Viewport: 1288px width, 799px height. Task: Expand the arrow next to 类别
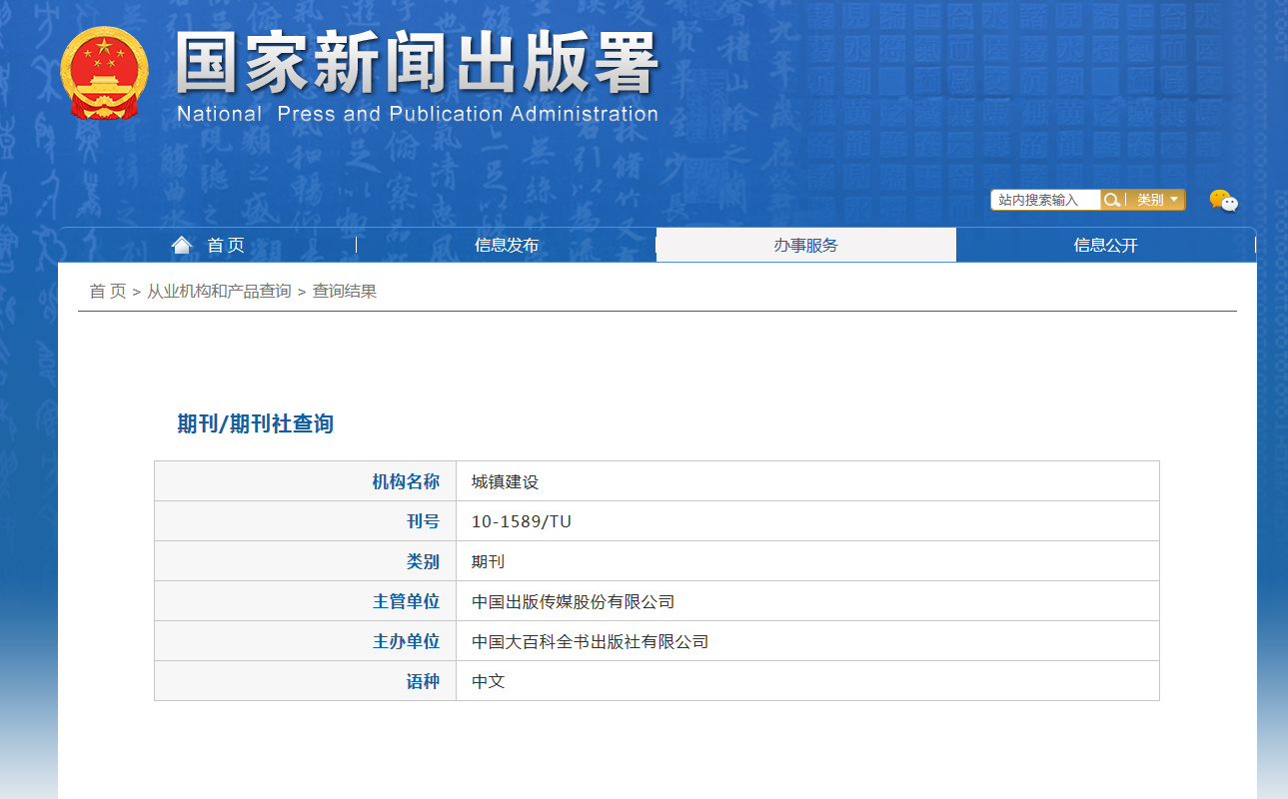click(x=1172, y=200)
